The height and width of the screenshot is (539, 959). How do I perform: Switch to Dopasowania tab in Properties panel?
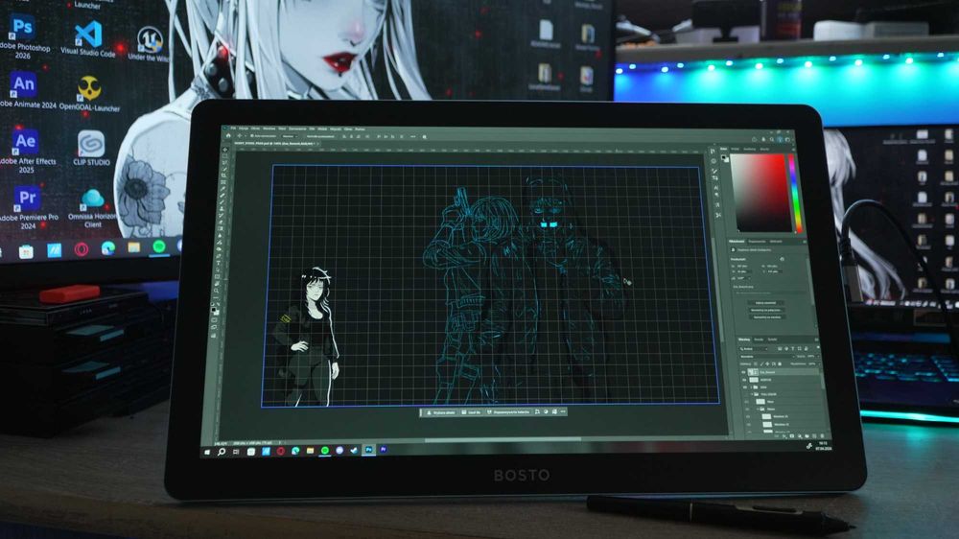tap(758, 241)
